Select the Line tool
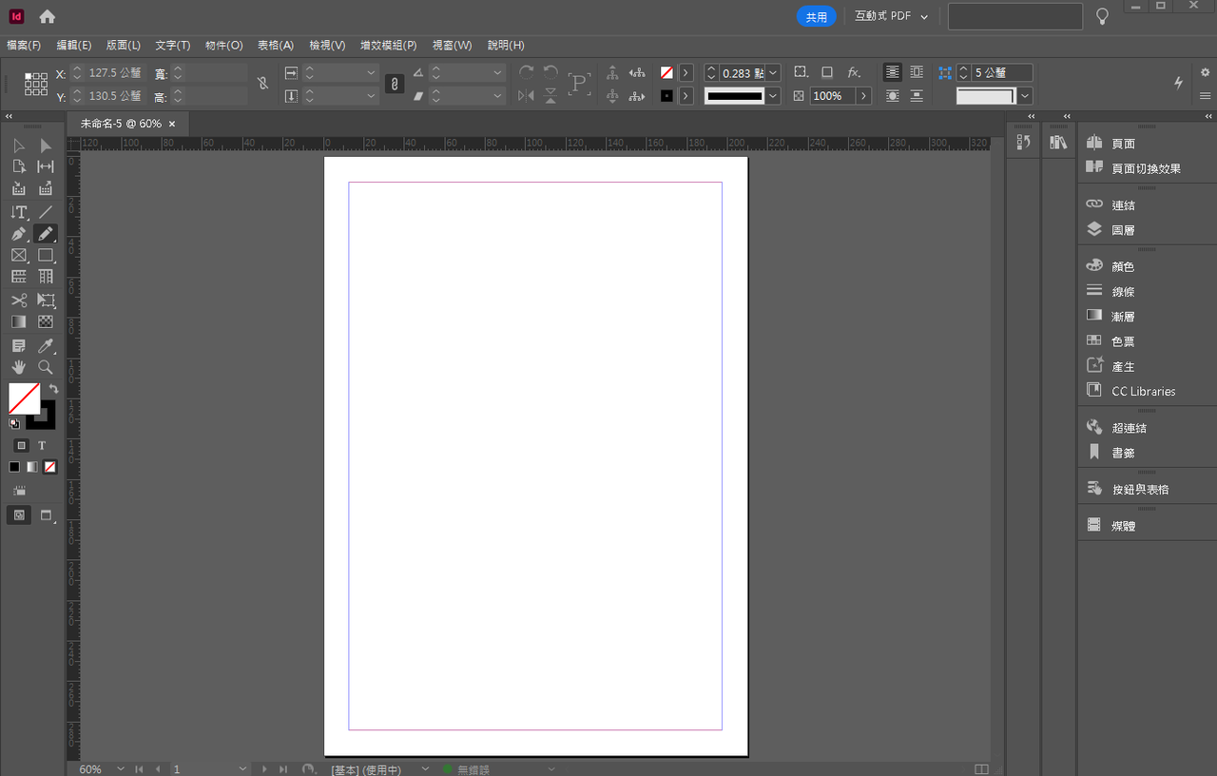 [46, 212]
